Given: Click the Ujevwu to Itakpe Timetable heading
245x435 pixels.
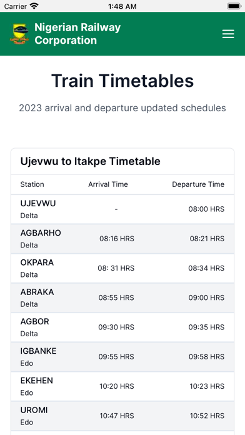Looking at the screenshot, I should point(90,161).
